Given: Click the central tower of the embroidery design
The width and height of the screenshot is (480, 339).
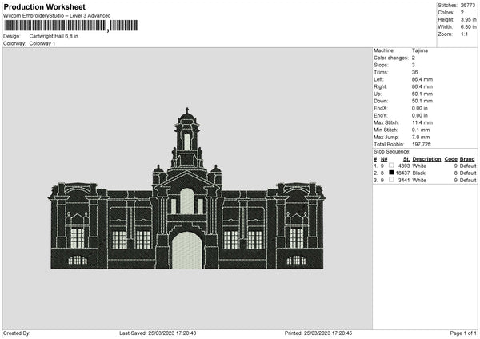Looking at the screenshot, I should (x=186, y=140).
